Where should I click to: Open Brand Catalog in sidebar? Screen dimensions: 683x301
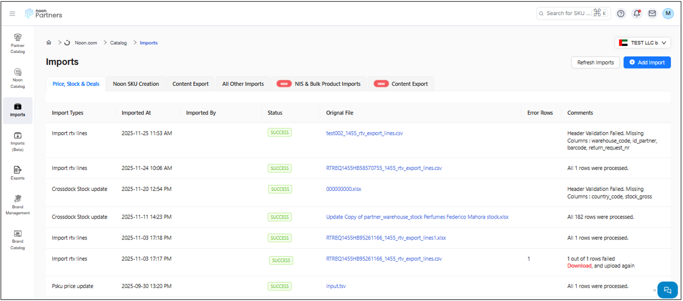(x=18, y=240)
